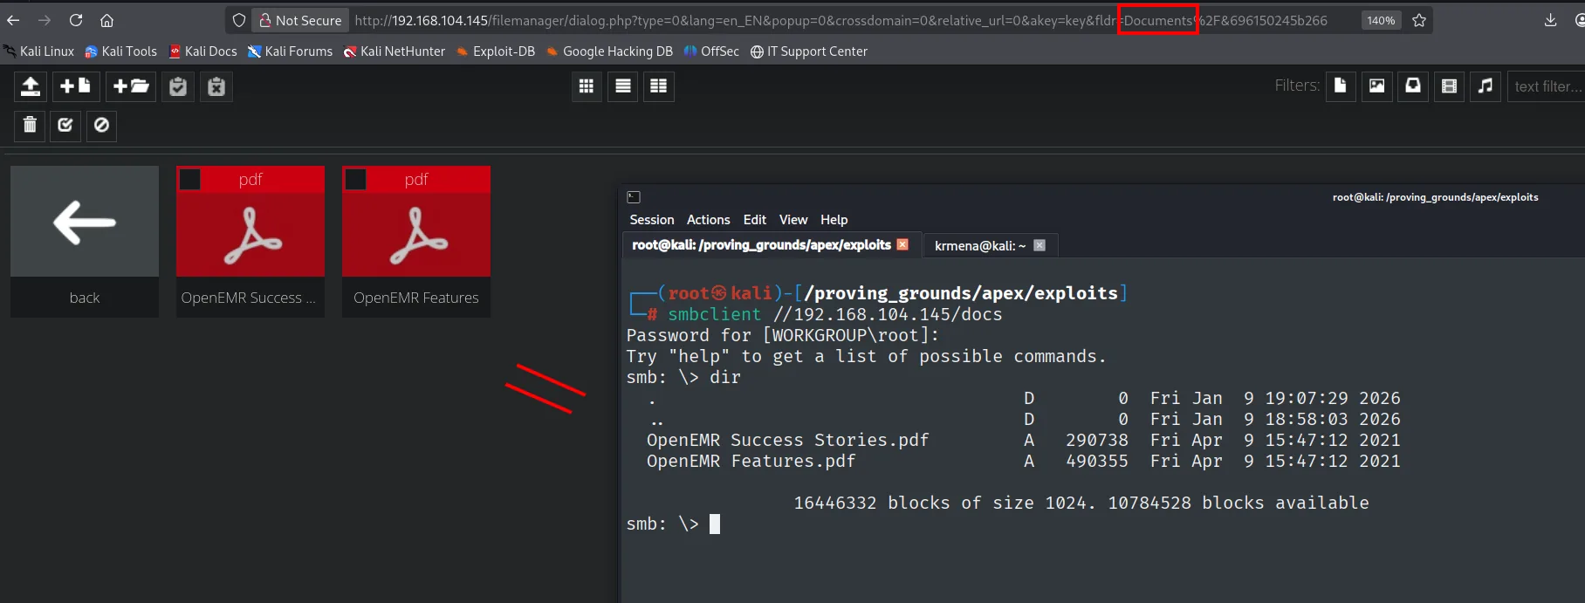Open the Google Hacking DB bookmark

click(x=609, y=51)
